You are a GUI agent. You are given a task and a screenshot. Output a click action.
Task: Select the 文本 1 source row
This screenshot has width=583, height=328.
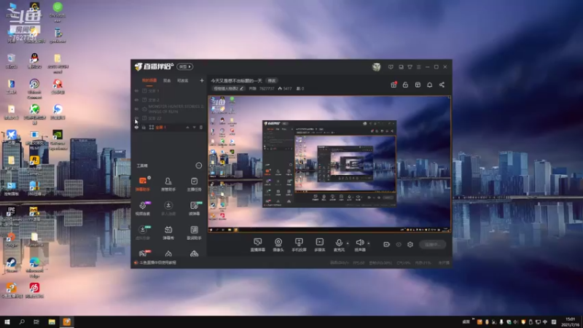169,90
